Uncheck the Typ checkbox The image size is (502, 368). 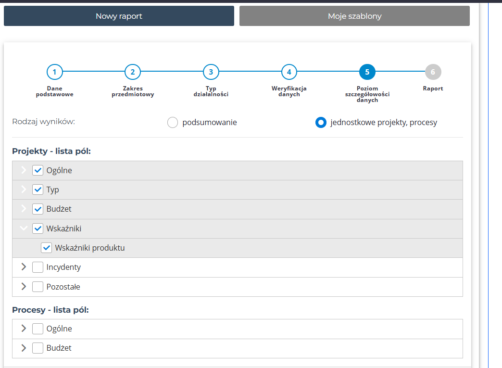click(x=38, y=190)
